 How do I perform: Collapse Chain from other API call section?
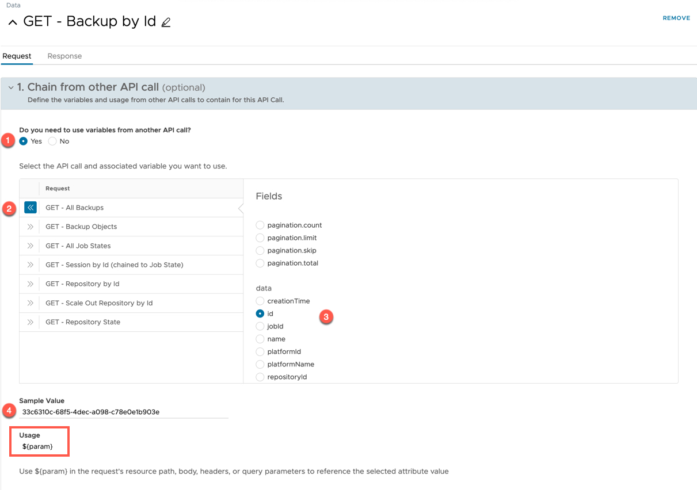tap(11, 88)
